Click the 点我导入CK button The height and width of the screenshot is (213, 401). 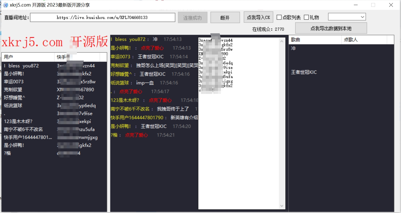coord(259,17)
